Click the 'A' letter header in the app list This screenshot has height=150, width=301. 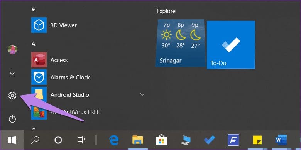click(34, 44)
